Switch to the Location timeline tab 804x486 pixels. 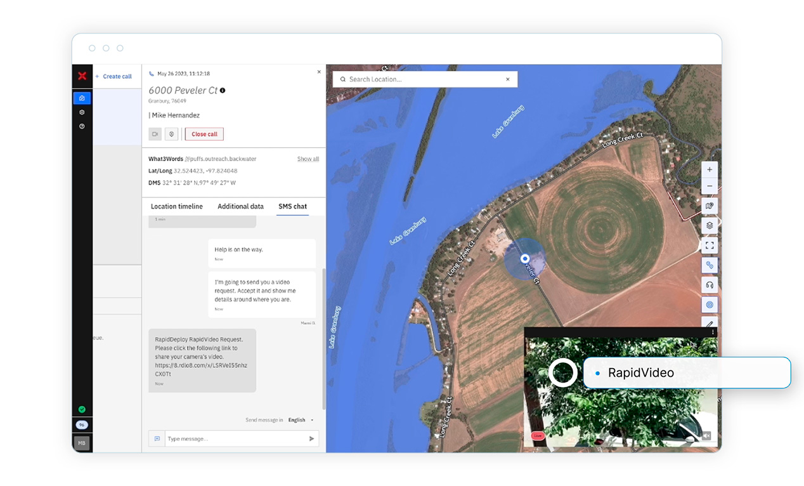pos(177,207)
